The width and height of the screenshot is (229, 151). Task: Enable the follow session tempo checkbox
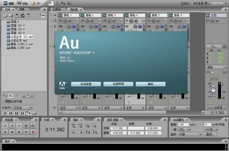3,101
